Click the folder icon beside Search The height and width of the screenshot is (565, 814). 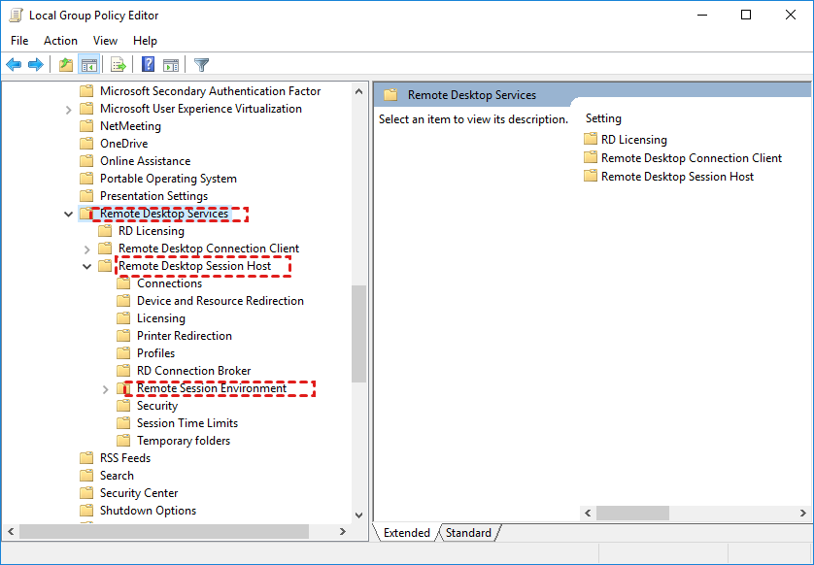(x=86, y=476)
